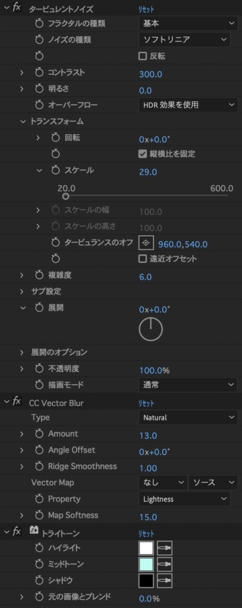Toggle the fx switch for CC Vector Blur
Image resolution: width=242 pixels, height=608 pixels.
click(16, 401)
